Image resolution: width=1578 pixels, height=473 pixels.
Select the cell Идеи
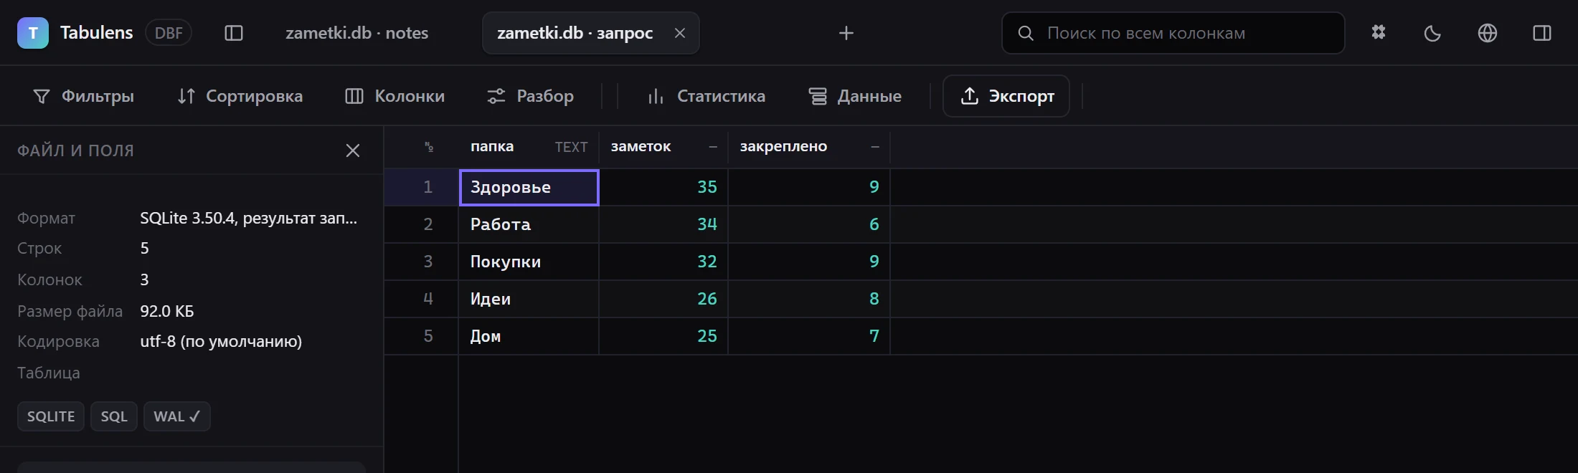click(529, 299)
